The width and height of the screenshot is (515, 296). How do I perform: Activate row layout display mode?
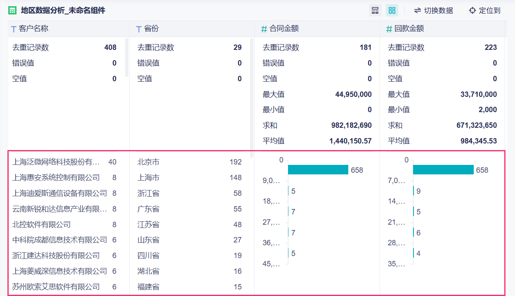coord(375,10)
